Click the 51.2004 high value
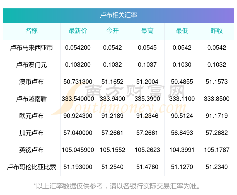The height and width of the screenshot is (195, 237). [x=147, y=82]
